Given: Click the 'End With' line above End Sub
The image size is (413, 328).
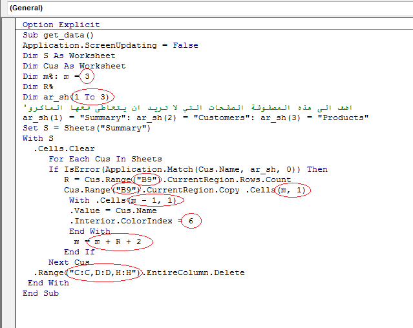Looking at the screenshot, I should coord(48,283).
